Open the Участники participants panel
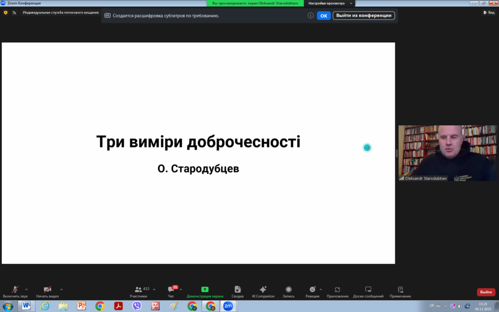This screenshot has width=499, height=312. click(138, 291)
